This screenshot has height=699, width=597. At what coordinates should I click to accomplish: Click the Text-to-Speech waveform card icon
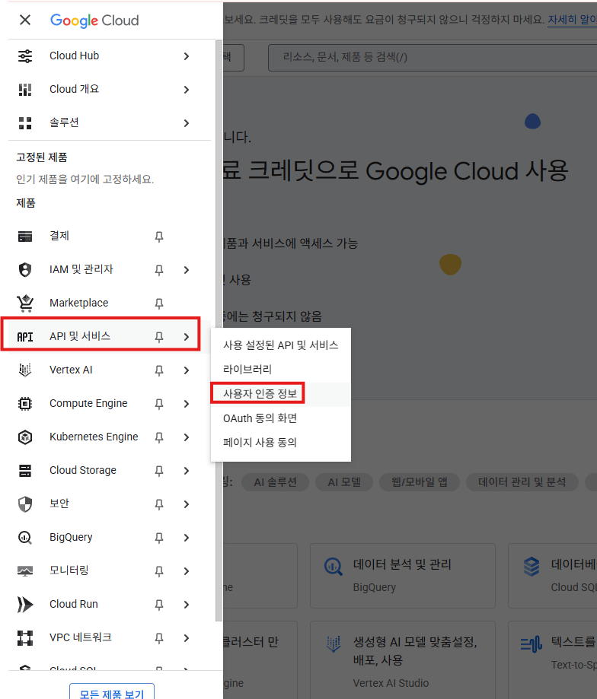[531, 644]
